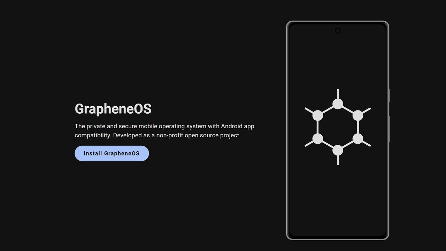The image size is (446, 251).
Task: Click the top node of the hexagon logo
Action: coord(338,104)
